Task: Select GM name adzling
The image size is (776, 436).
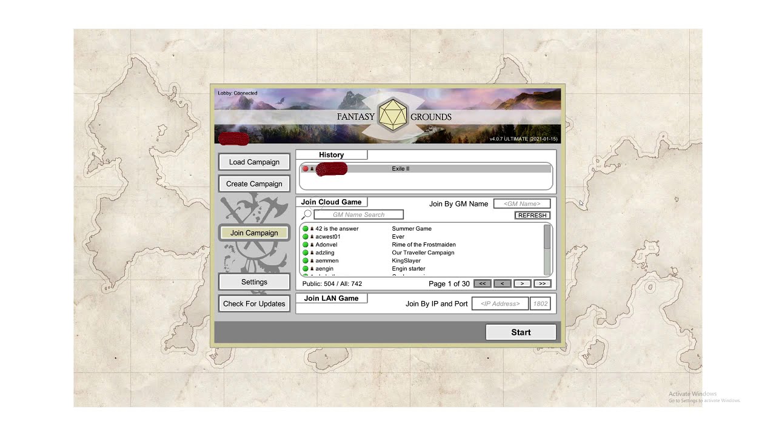Action: pyautogui.click(x=325, y=253)
